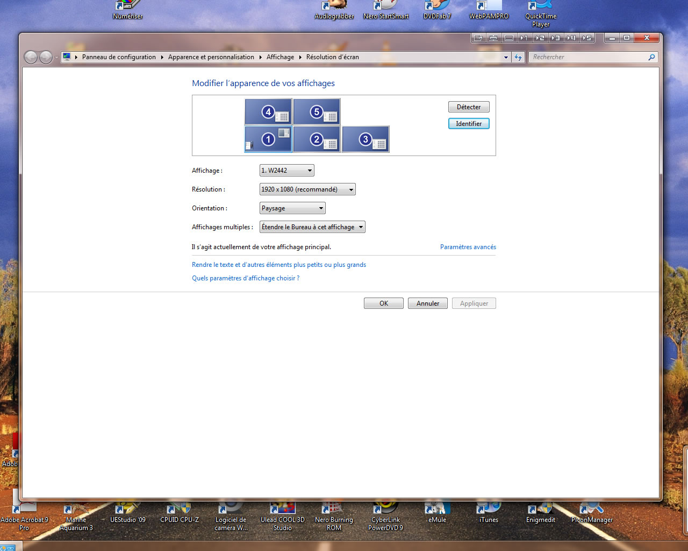
Task: Click the refresh icon beside the address bar
Action: [518, 57]
